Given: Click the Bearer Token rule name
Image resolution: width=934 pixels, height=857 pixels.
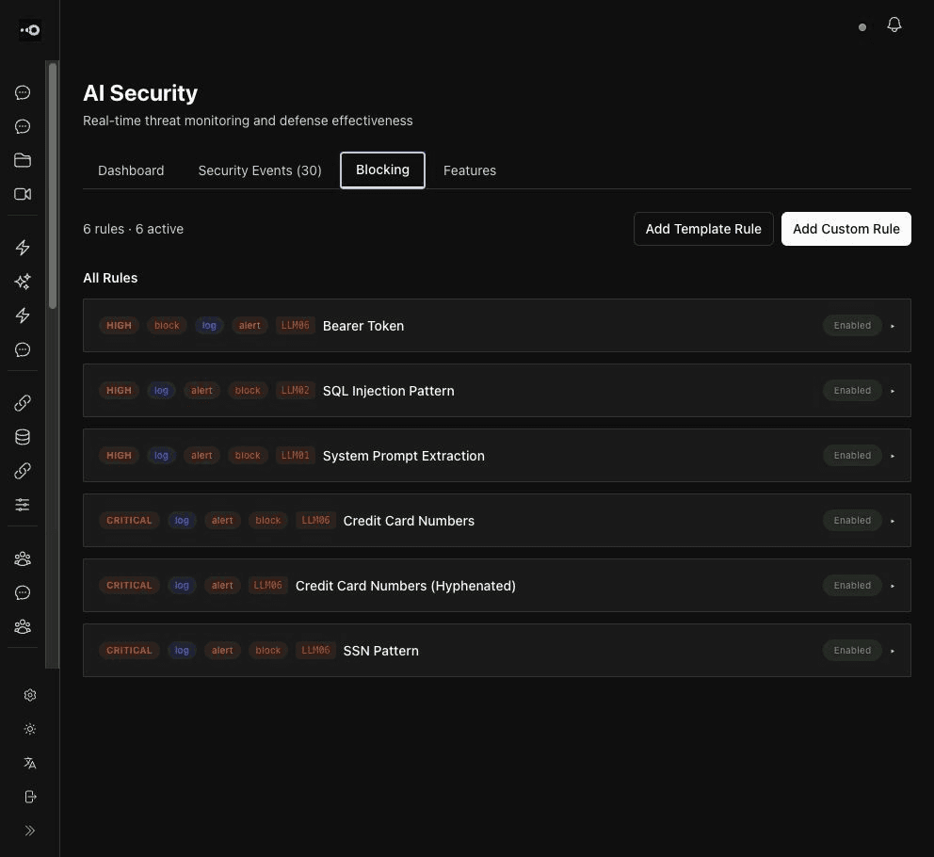Looking at the screenshot, I should (363, 326).
